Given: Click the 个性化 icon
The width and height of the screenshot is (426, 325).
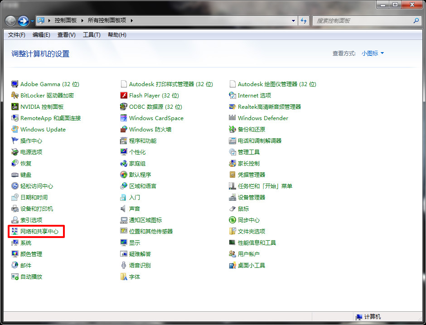Looking at the screenshot, I should click(124, 152).
